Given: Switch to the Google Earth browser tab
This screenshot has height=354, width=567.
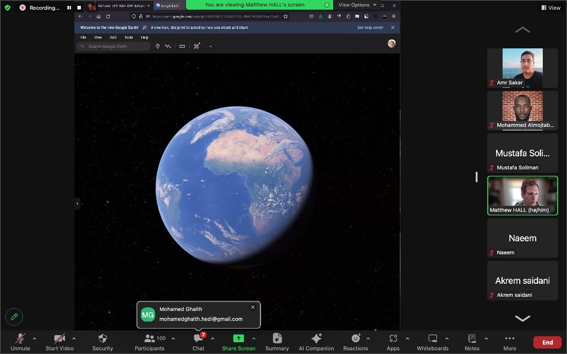Looking at the screenshot, I should (x=170, y=6).
